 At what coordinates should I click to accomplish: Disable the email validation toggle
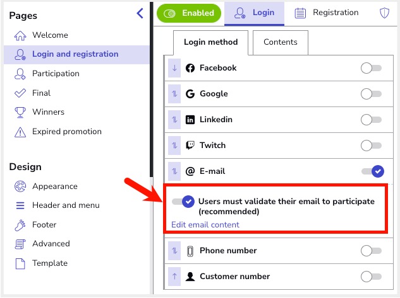pos(183,202)
